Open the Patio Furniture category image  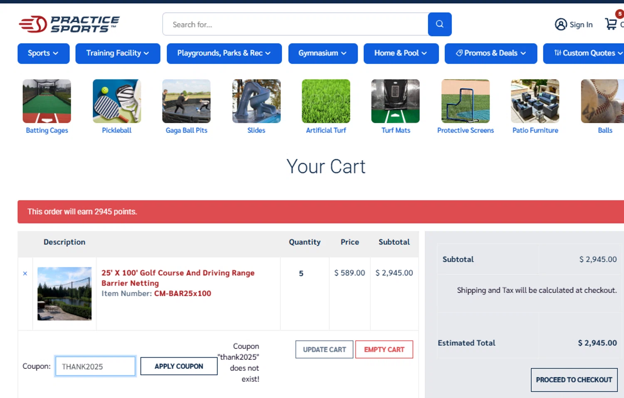click(x=535, y=101)
